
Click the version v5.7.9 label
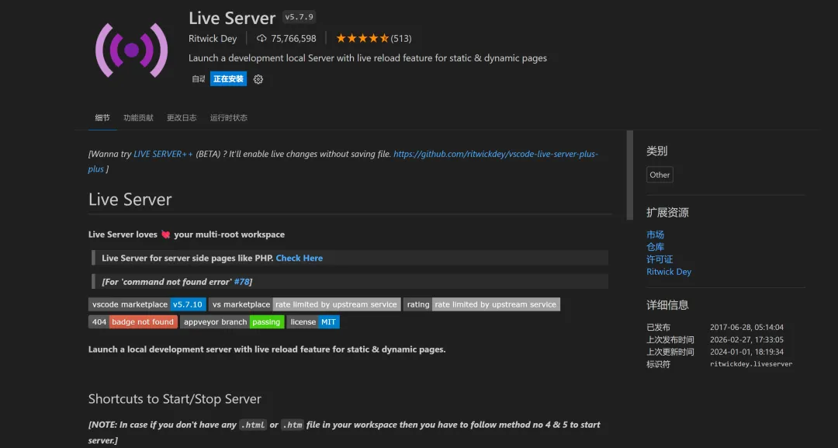pyautogui.click(x=299, y=17)
